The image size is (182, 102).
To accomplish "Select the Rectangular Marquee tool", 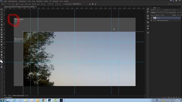I will point(1,12).
